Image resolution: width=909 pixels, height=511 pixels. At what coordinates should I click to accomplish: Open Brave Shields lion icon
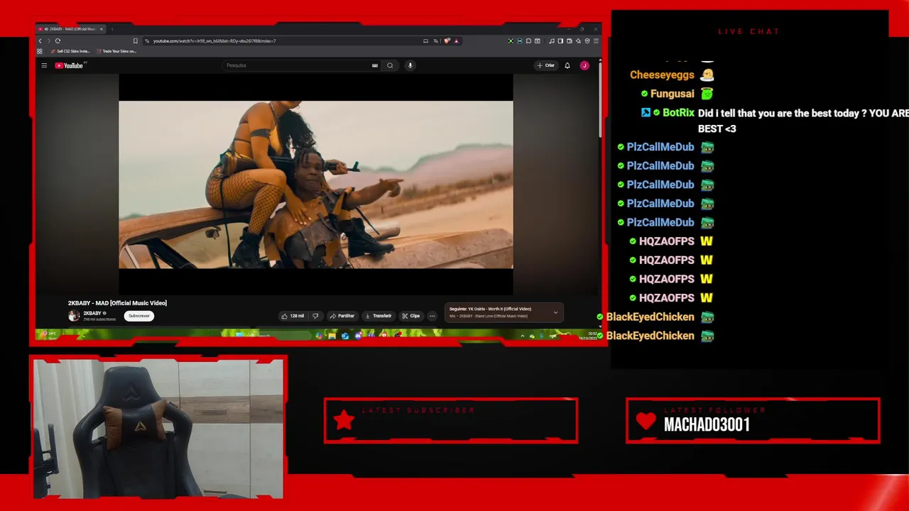[447, 41]
